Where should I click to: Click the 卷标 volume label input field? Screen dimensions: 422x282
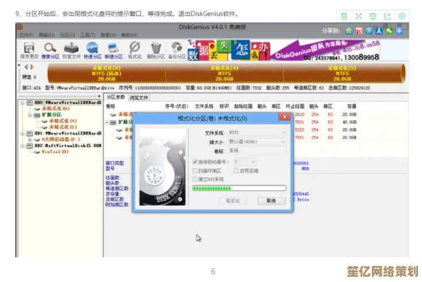[x=257, y=150]
